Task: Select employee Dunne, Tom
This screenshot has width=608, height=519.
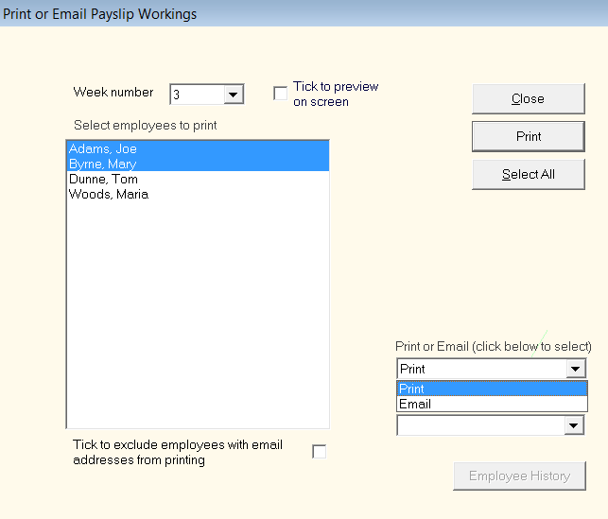Action: pyautogui.click(x=198, y=179)
